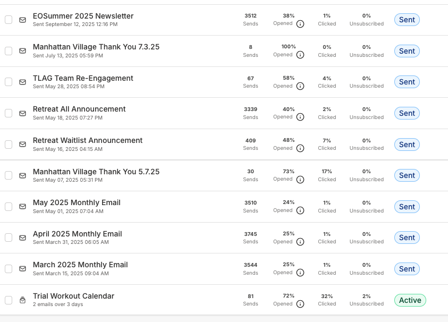Click the 3745 Sends count for April email

(250, 234)
